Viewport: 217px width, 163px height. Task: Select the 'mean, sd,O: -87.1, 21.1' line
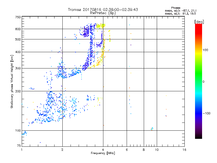181,11
